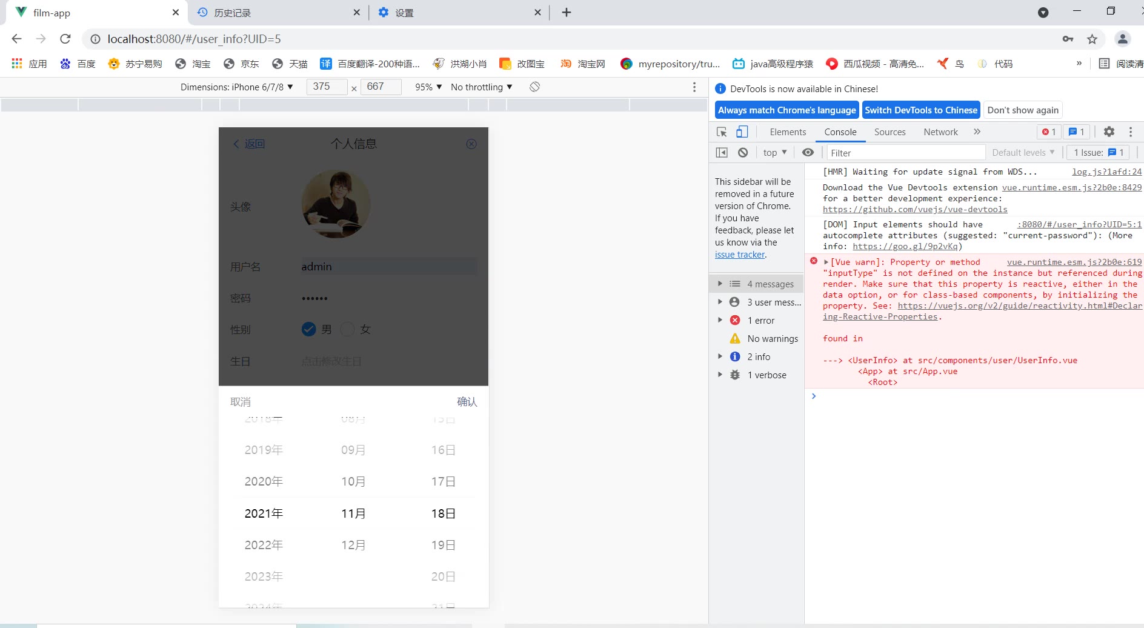Open the 西瓜视频 bookmark
The width and height of the screenshot is (1144, 628).
pyautogui.click(x=875, y=64)
